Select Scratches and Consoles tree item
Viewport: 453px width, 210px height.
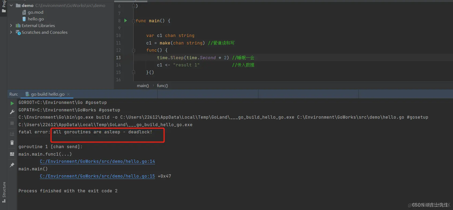click(x=44, y=32)
